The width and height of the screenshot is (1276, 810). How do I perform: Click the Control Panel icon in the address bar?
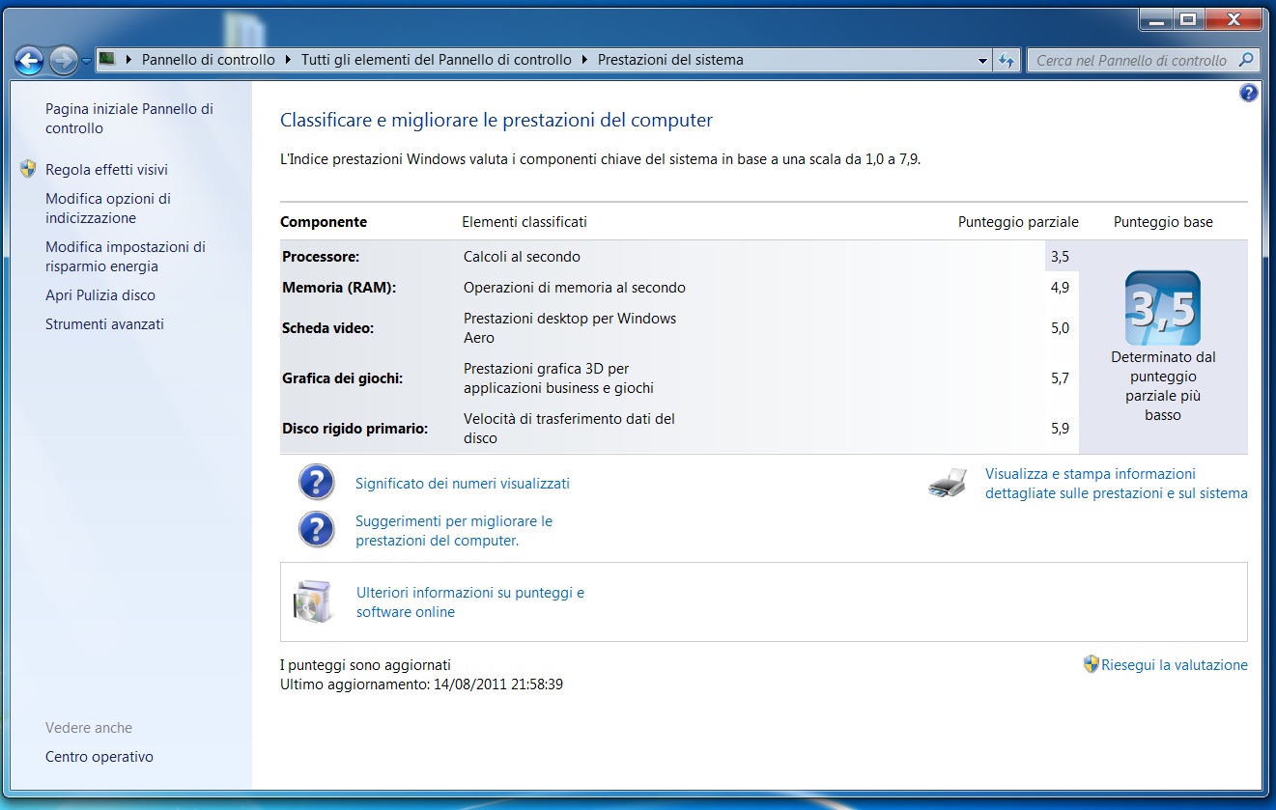click(x=107, y=60)
